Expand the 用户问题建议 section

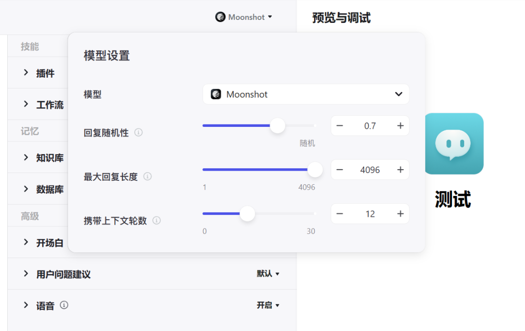pos(26,274)
